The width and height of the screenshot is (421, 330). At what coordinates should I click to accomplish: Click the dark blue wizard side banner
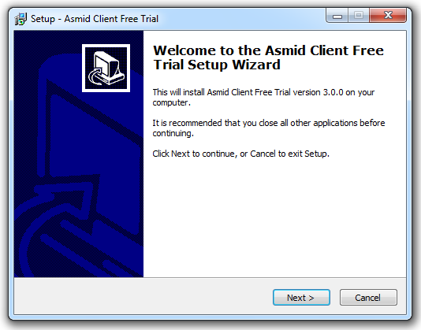coord(79,154)
